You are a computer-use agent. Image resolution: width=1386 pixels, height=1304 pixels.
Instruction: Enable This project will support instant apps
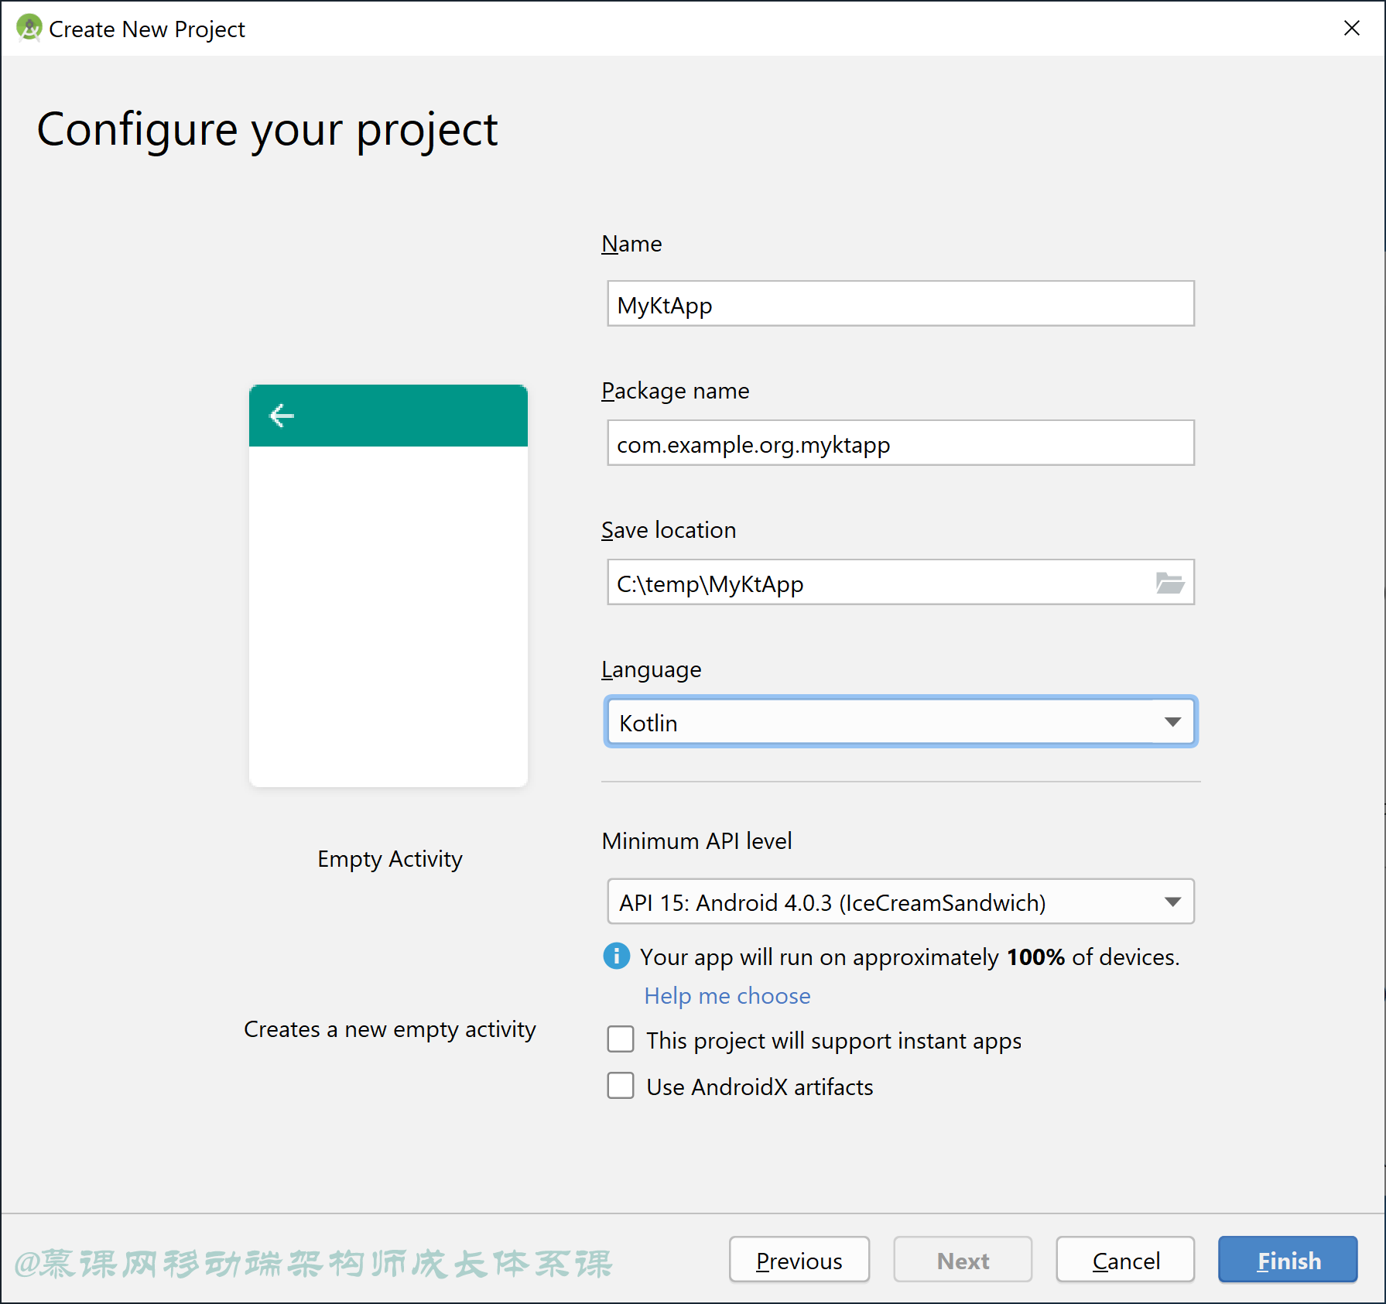(620, 1039)
